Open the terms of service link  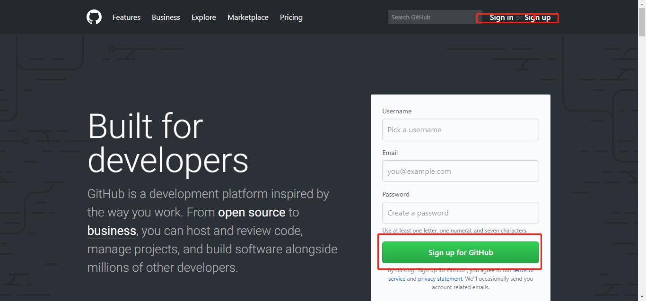[524, 270]
